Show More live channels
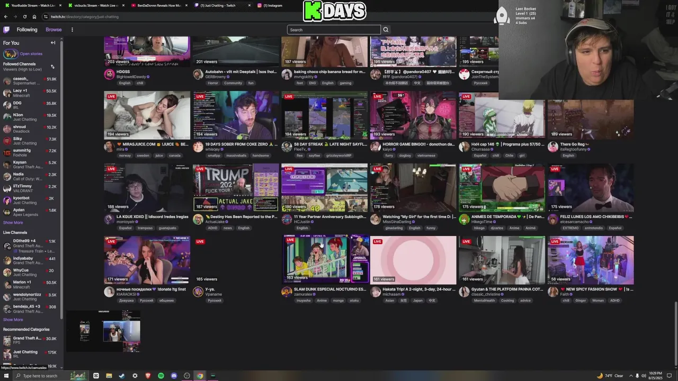This screenshot has height=381, width=678. coord(13,320)
